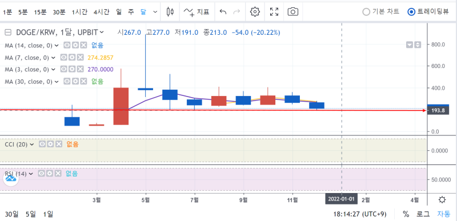Viewport: 457px width, 221px height.
Task: Expand MA (14, close, 0) chevron
Action: coord(57,46)
